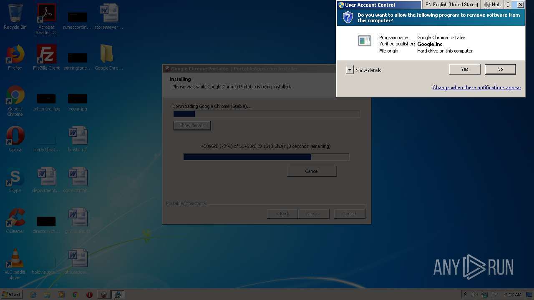Click the PortableApps installer taskbar button
The height and width of the screenshot is (300, 534).
(103, 295)
